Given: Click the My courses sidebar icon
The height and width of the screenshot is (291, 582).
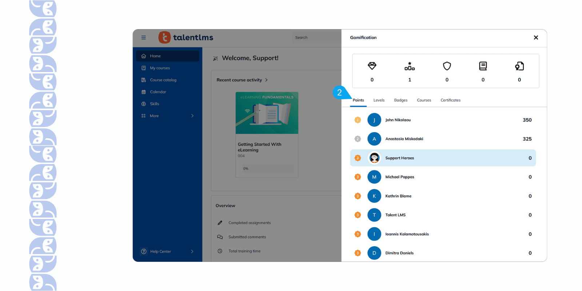Looking at the screenshot, I should (144, 68).
